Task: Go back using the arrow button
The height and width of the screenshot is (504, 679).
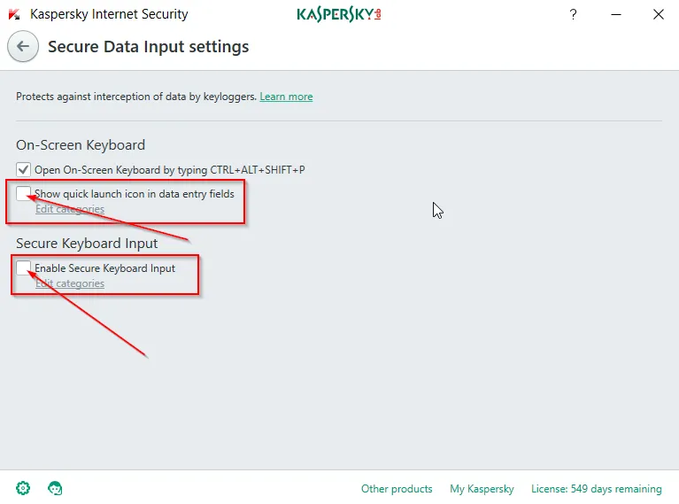Action: [x=23, y=46]
